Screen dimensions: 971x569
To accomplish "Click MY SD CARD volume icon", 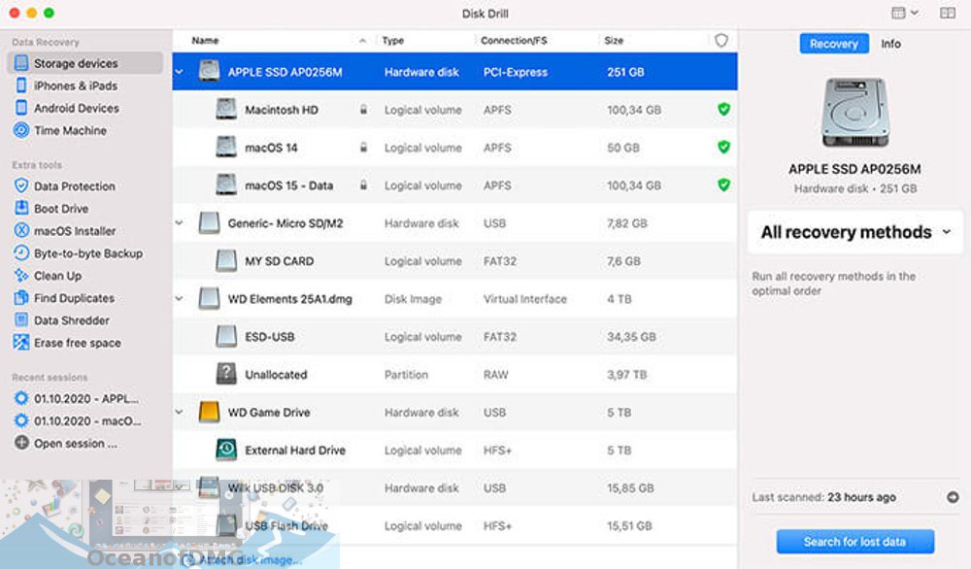I will 226,260.
